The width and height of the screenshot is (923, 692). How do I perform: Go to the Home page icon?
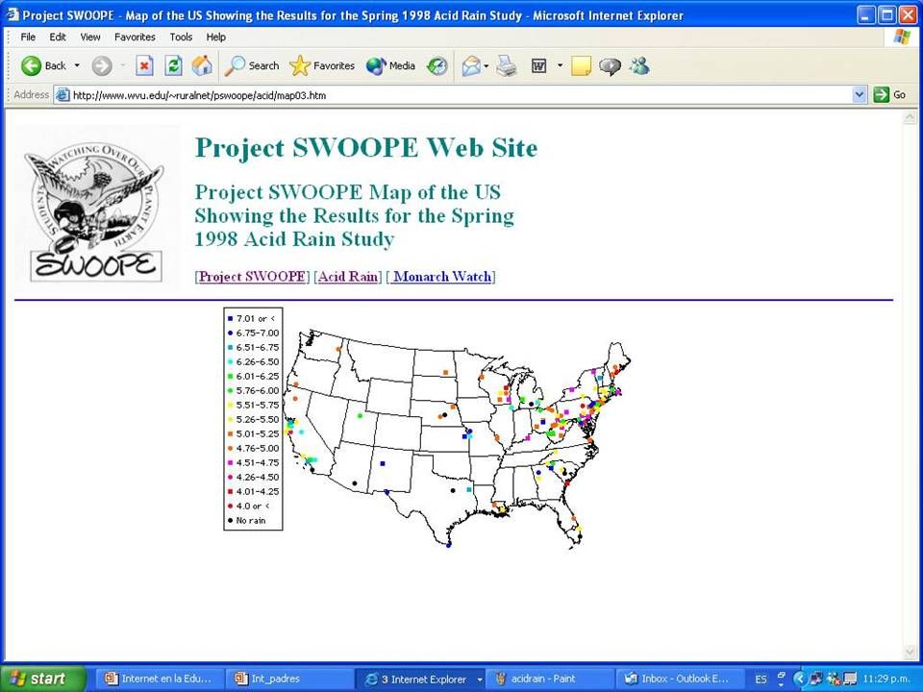pyautogui.click(x=202, y=66)
